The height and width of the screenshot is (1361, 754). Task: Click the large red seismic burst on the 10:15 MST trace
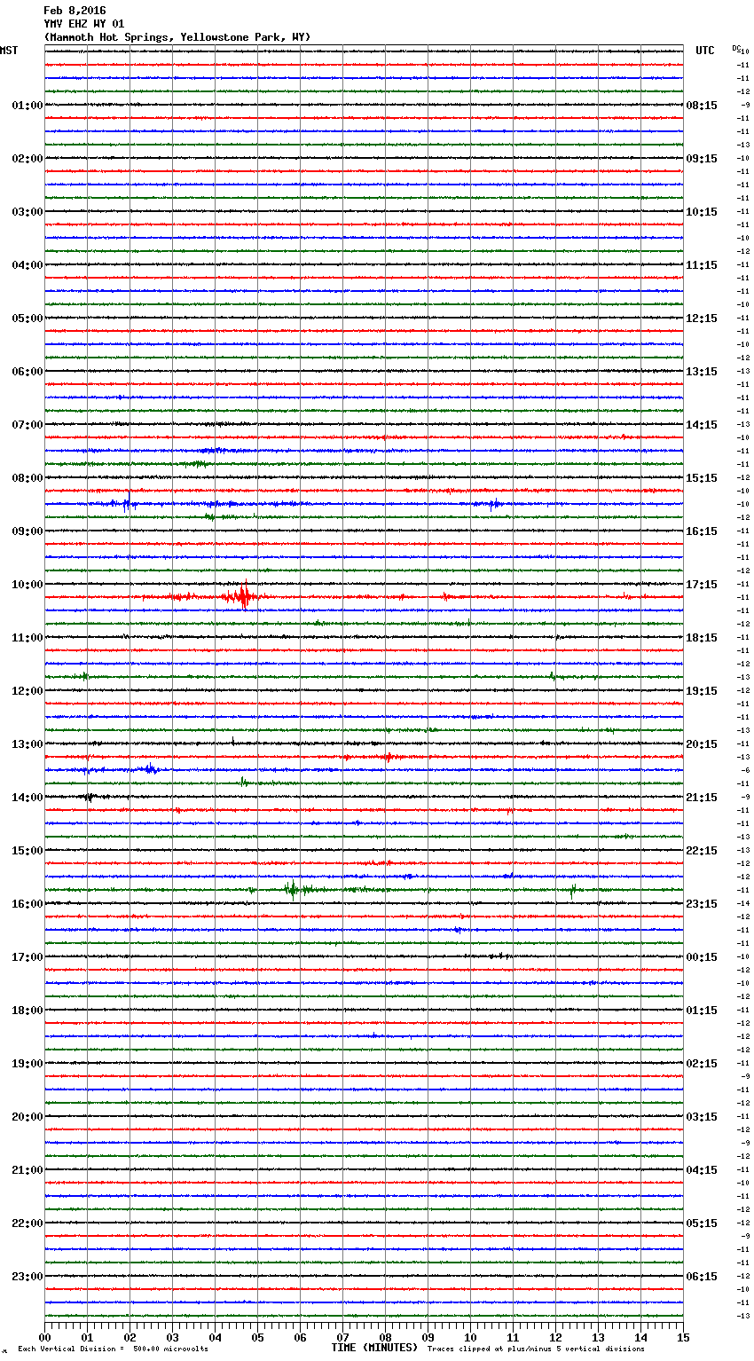coord(240,596)
